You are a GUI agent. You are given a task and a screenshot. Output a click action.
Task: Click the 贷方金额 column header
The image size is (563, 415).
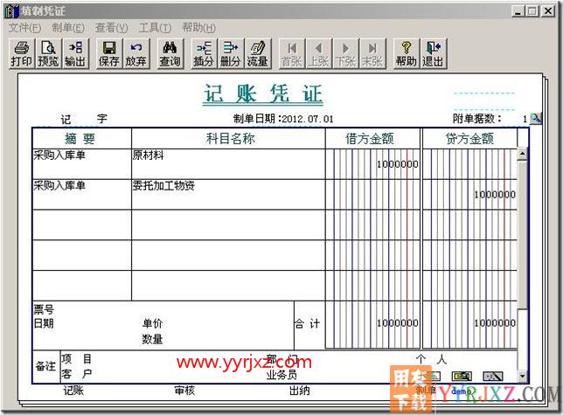pos(469,138)
